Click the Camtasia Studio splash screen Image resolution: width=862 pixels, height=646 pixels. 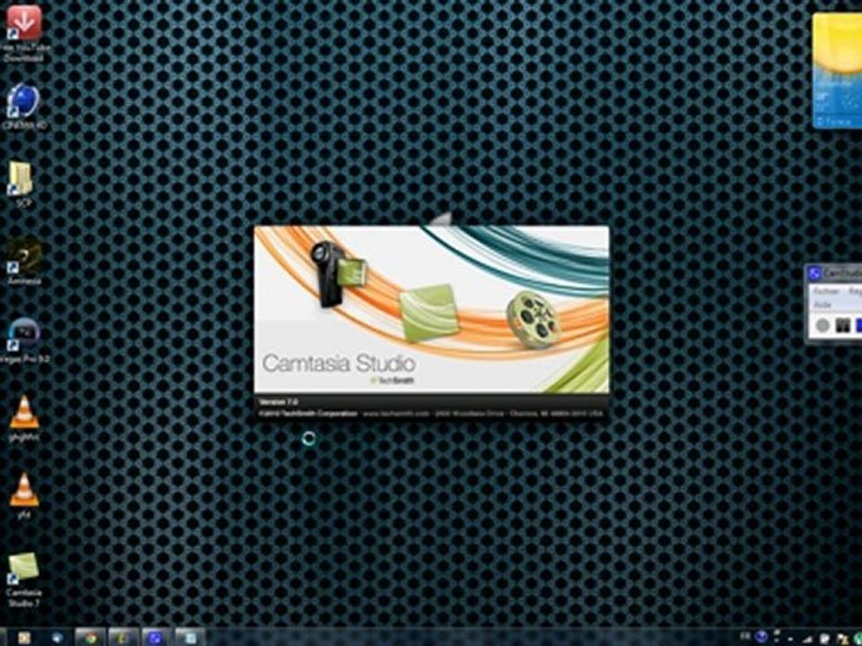tap(432, 323)
